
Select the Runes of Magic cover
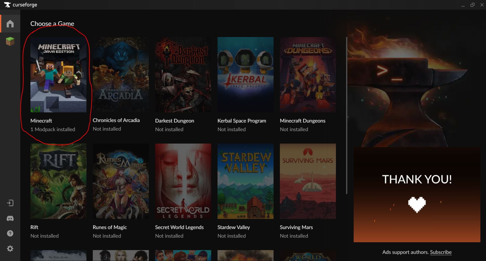click(x=121, y=181)
